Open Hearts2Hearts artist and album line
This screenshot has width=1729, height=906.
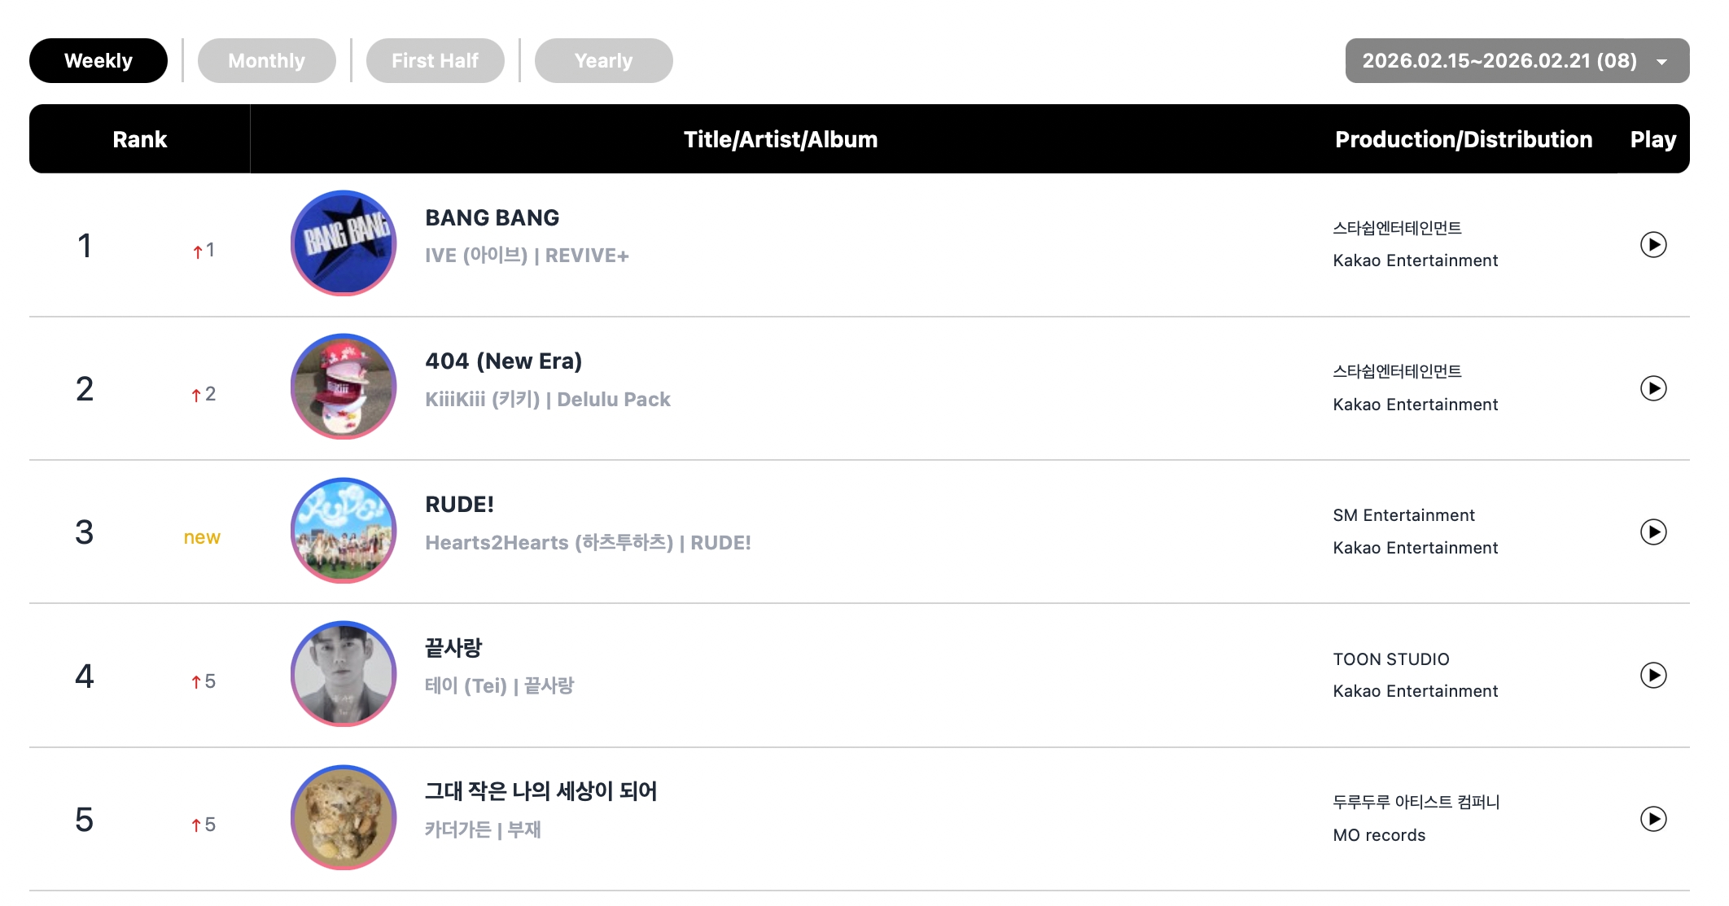(x=588, y=543)
